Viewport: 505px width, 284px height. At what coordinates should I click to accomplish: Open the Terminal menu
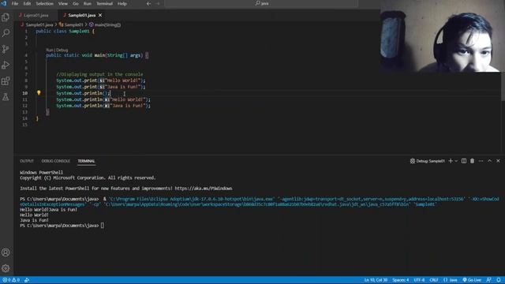(104, 3)
